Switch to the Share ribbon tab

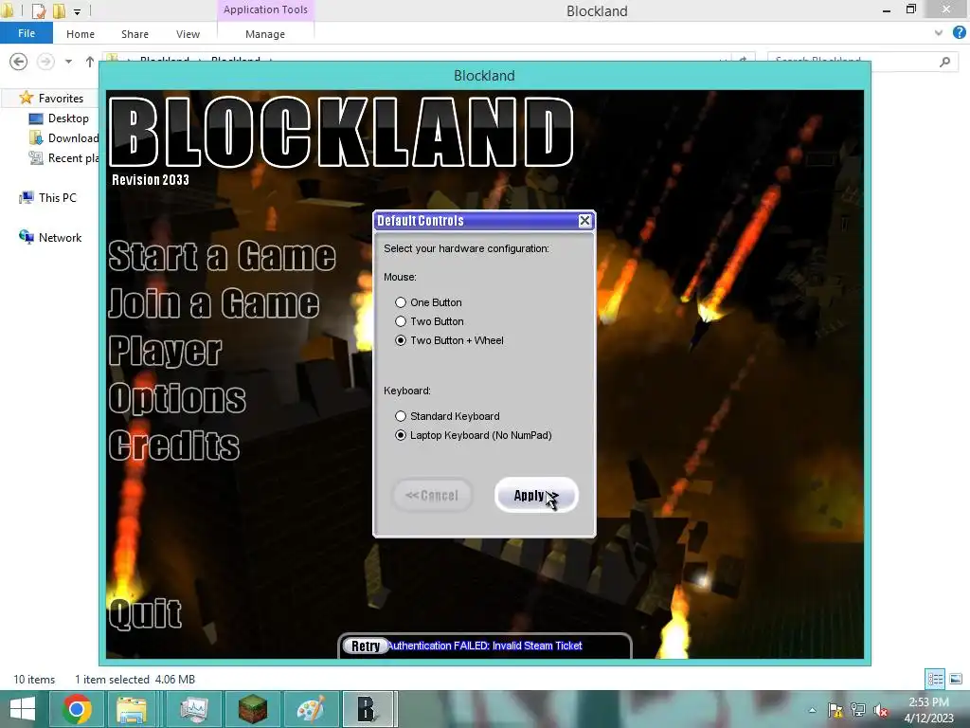[135, 34]
